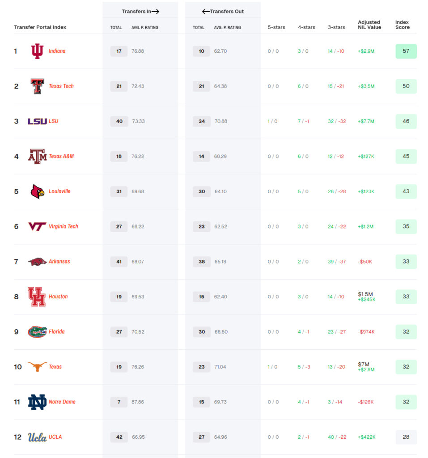The width and height of the screenshot is (428, 458).
Task: Click the Indiana Hoosiers logo icon
Action: (x=37, y=51)
